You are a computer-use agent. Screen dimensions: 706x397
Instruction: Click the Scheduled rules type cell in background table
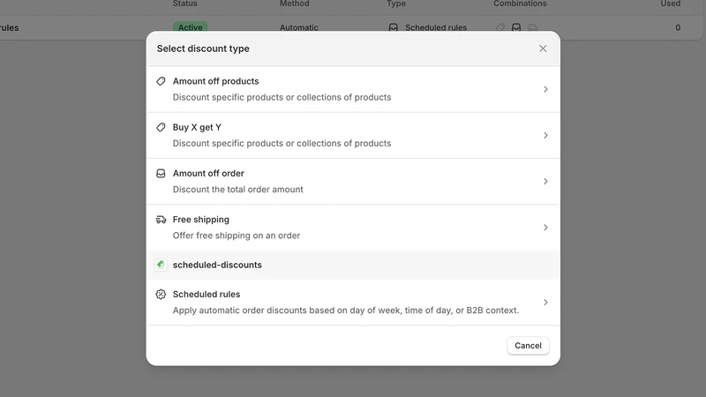pyautogui.click(x=435, y=27)
